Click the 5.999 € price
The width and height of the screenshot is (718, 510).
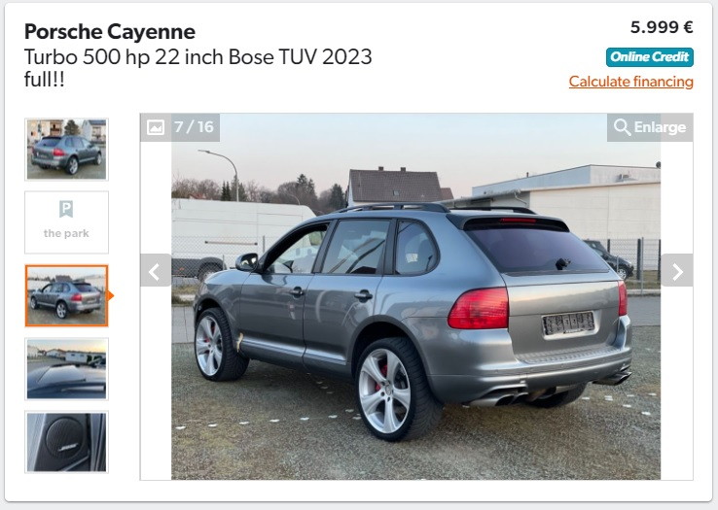[x=662, y=27]
